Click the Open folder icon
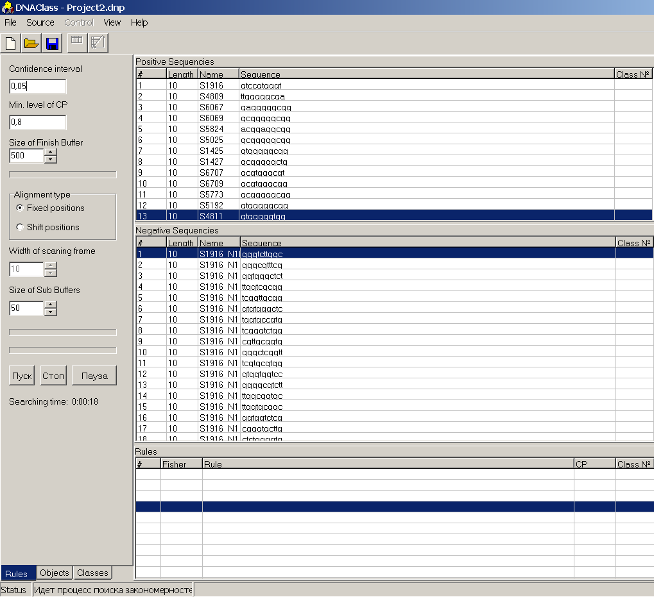This screenshot has width=654, height=597. click(31, 43)
